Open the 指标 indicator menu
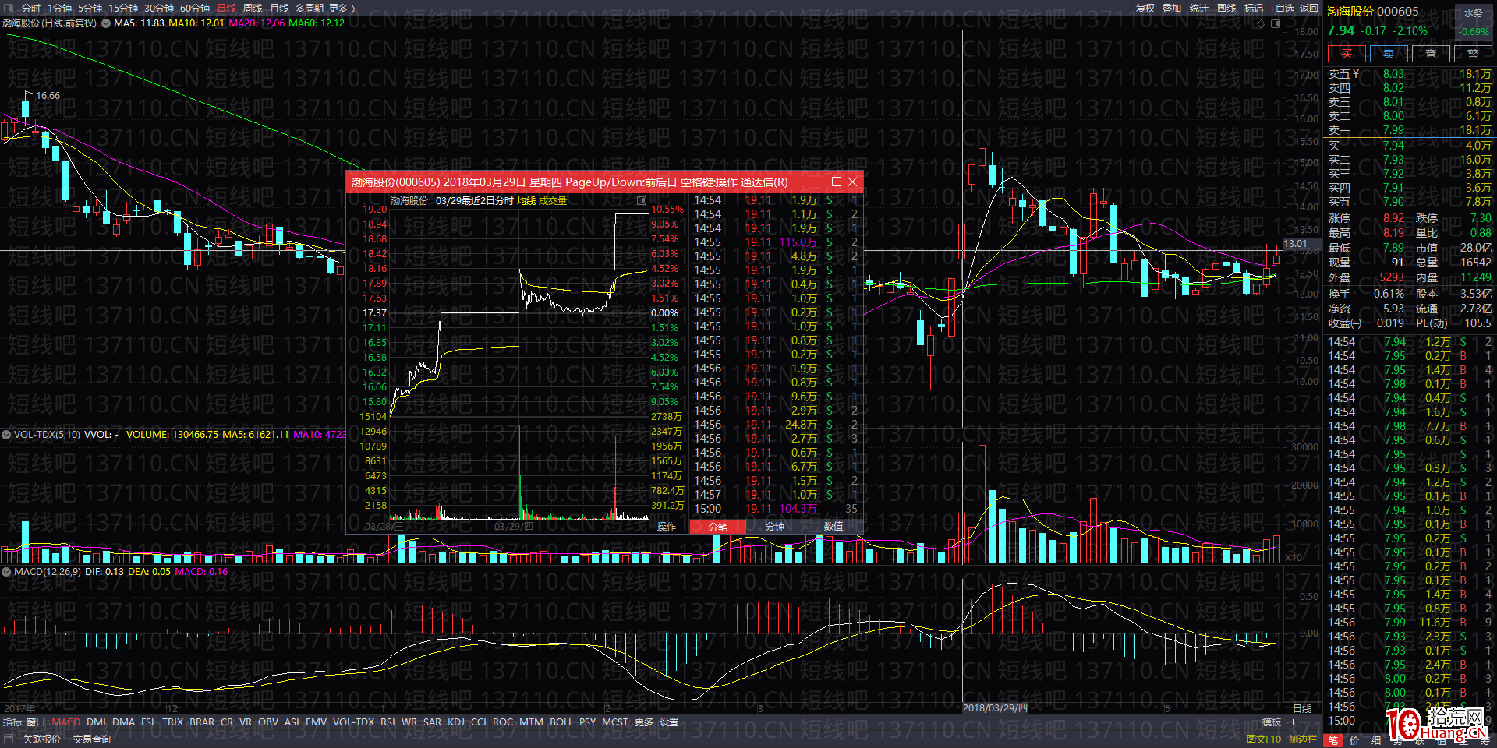This screenshot has width=1497, height=748. (12, 722)
